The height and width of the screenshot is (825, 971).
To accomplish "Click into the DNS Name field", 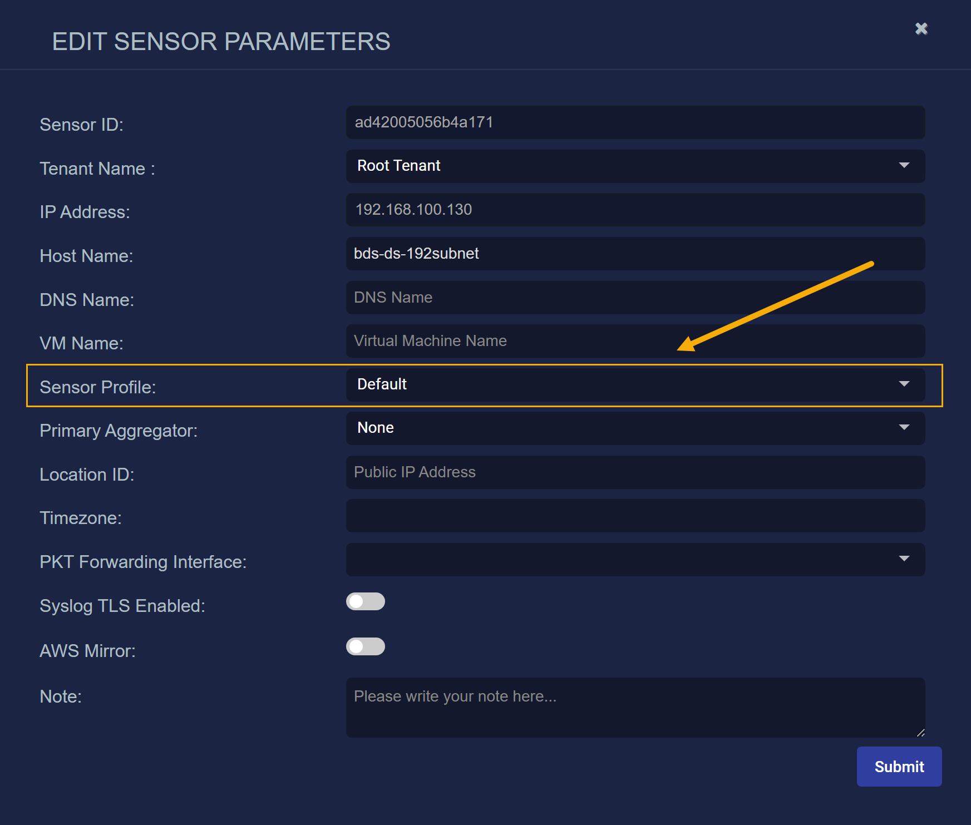I will (635, 298).
